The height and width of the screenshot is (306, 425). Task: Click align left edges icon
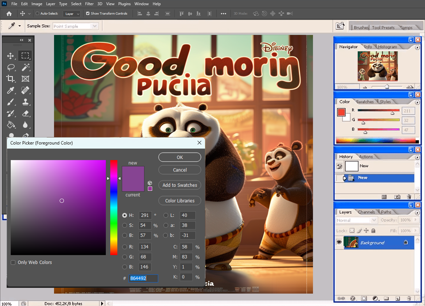click(x=139, y=14)
